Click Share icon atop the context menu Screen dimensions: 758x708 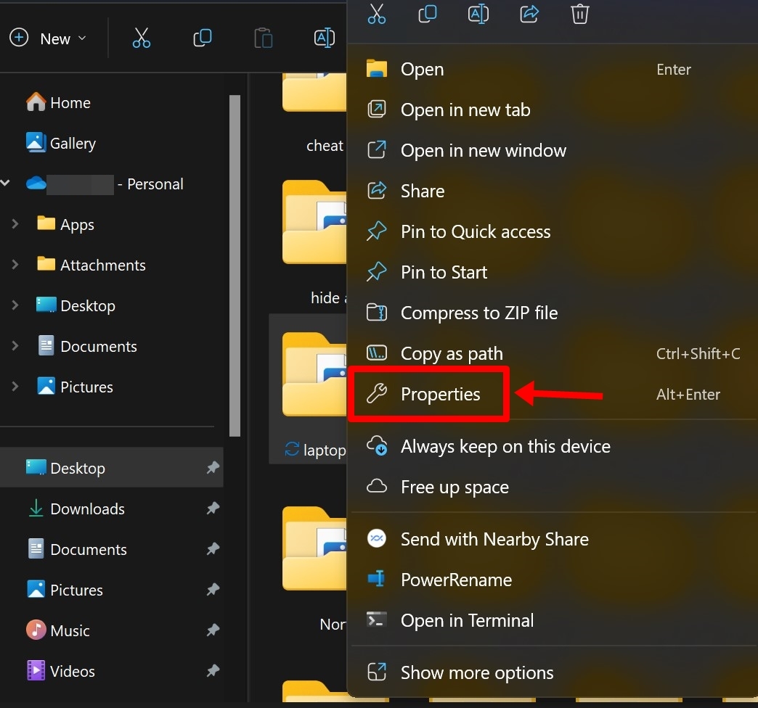pyautogui.click(x=529, y=14)
